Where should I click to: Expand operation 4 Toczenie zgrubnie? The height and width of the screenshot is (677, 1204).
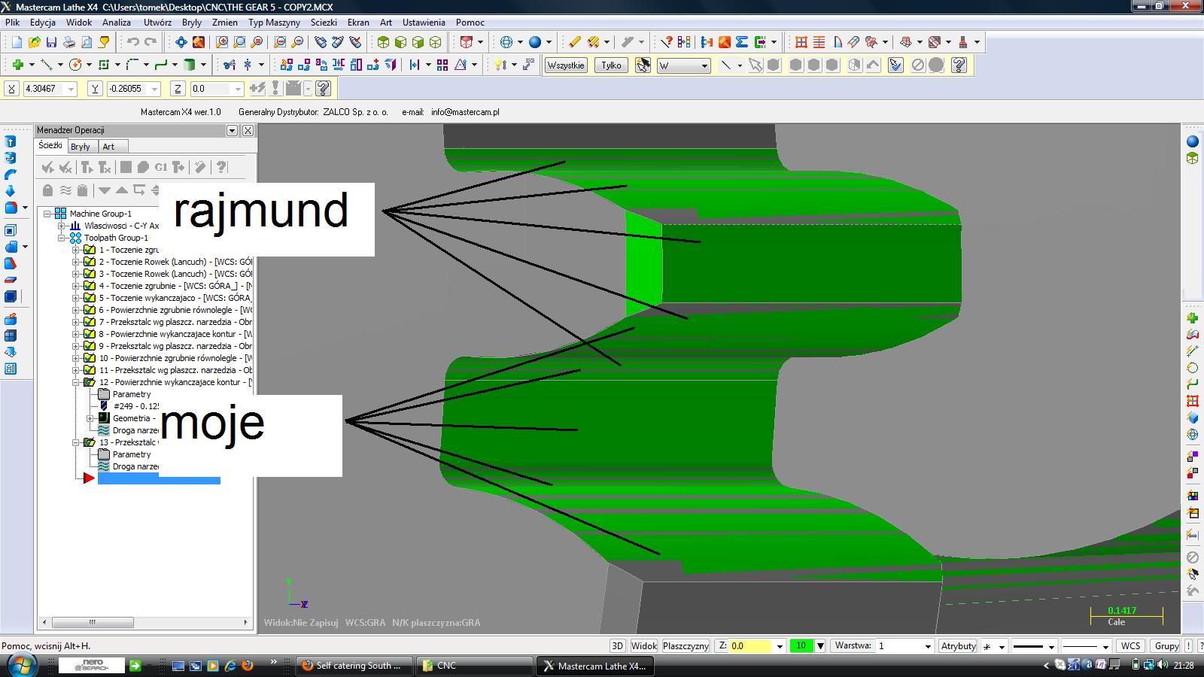75,286
